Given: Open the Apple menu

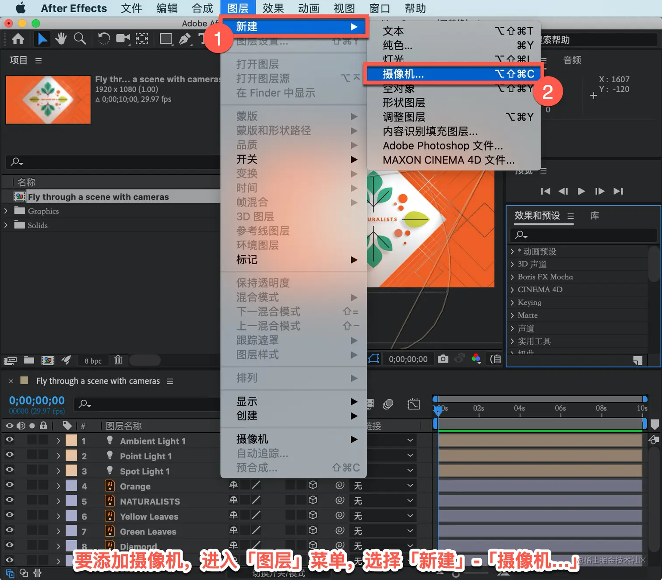Looking at the screenshot, I should [21, 8].
